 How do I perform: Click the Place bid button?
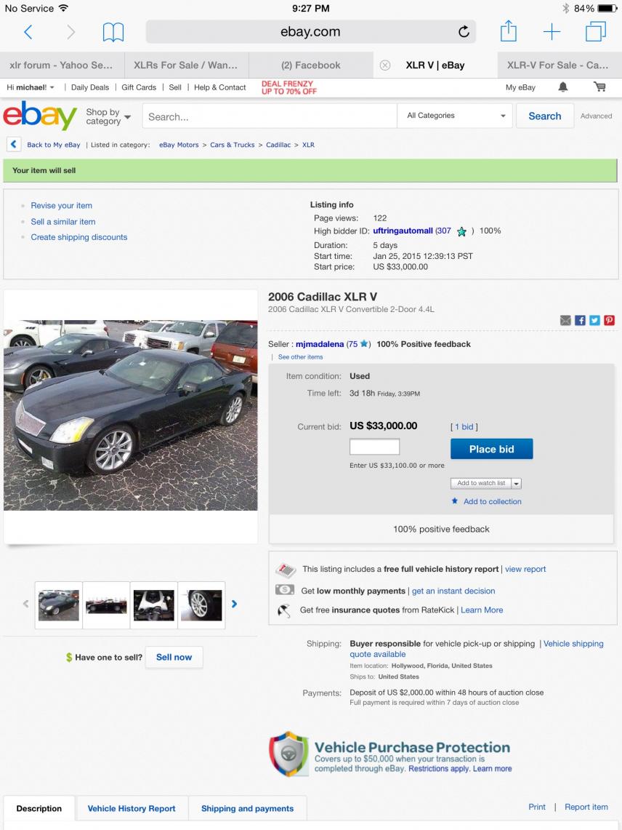pyautogui.click(x=491, y=449)
